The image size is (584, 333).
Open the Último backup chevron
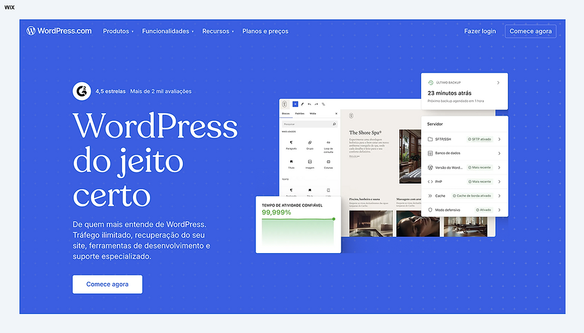tap(498, 83)
